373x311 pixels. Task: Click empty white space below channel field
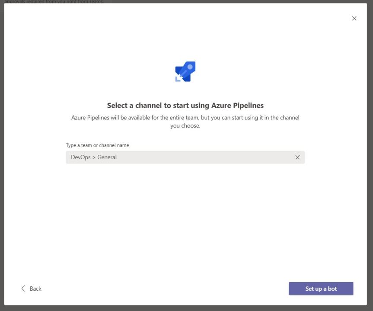point(185,216)
